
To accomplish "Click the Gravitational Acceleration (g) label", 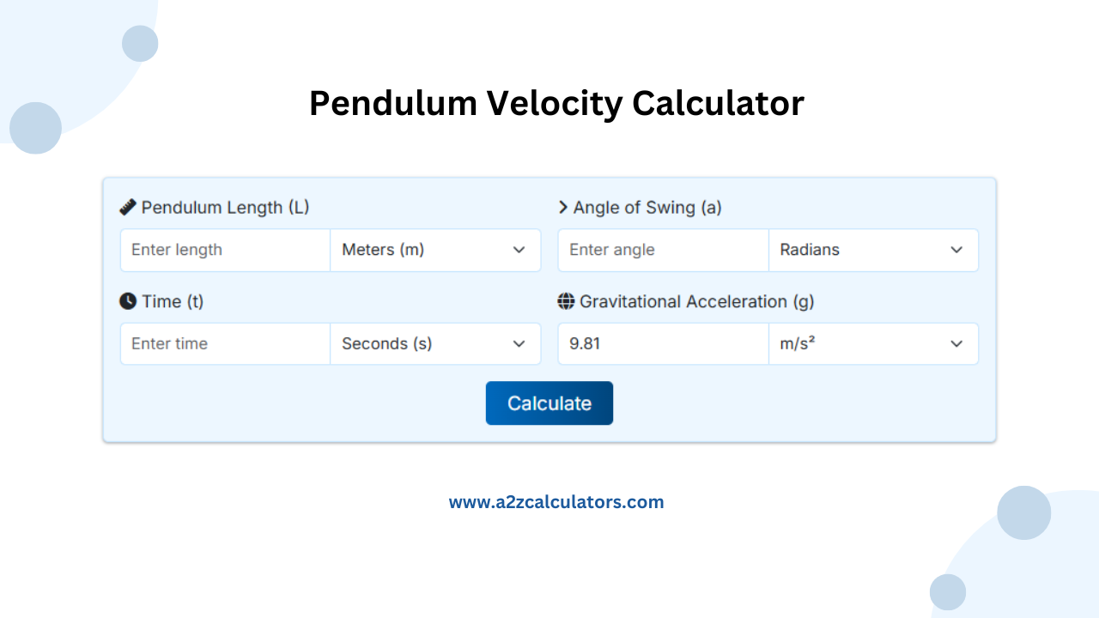I will tap(697, 301).
